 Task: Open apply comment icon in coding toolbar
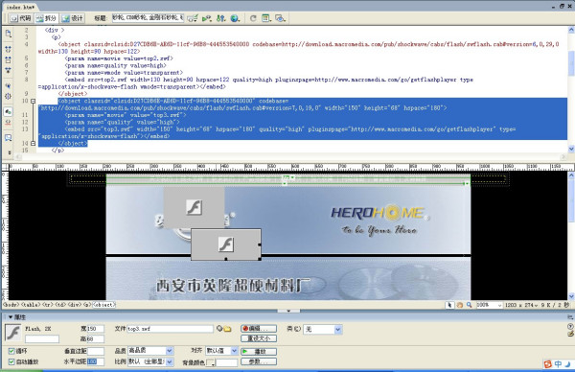click(8, 138)
